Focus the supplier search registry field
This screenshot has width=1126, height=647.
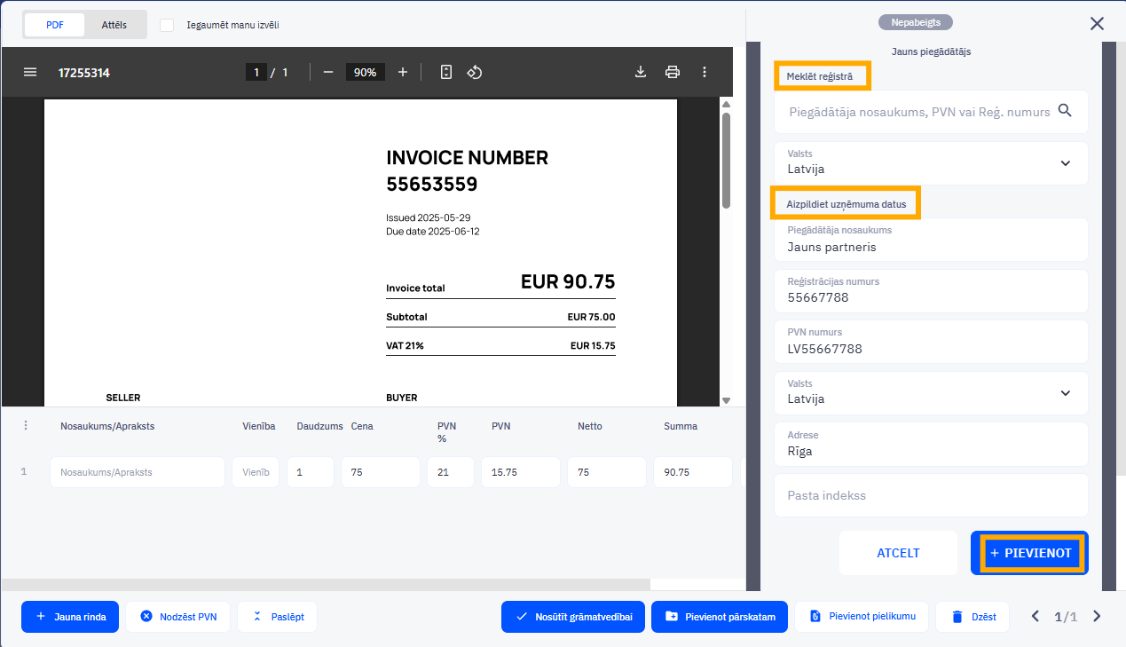point(919,112)
